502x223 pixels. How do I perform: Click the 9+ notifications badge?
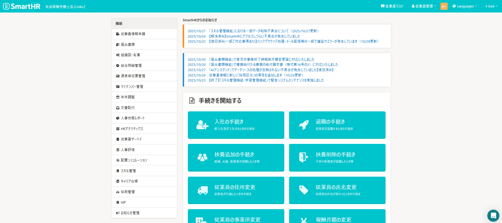pos(444,6)
